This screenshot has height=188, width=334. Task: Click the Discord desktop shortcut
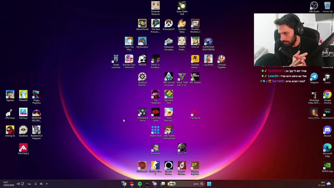point(327,131)
